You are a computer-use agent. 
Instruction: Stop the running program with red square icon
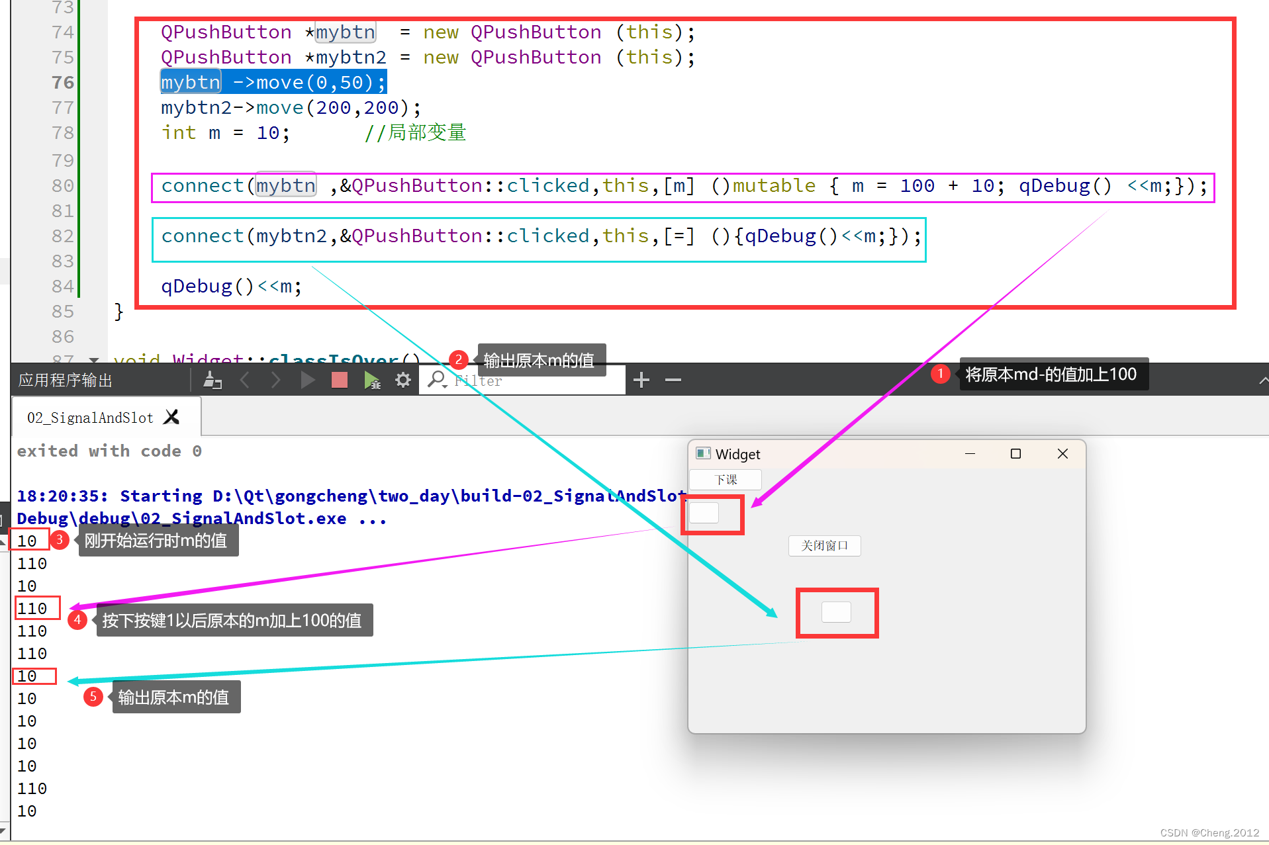[x=339, y=380]
